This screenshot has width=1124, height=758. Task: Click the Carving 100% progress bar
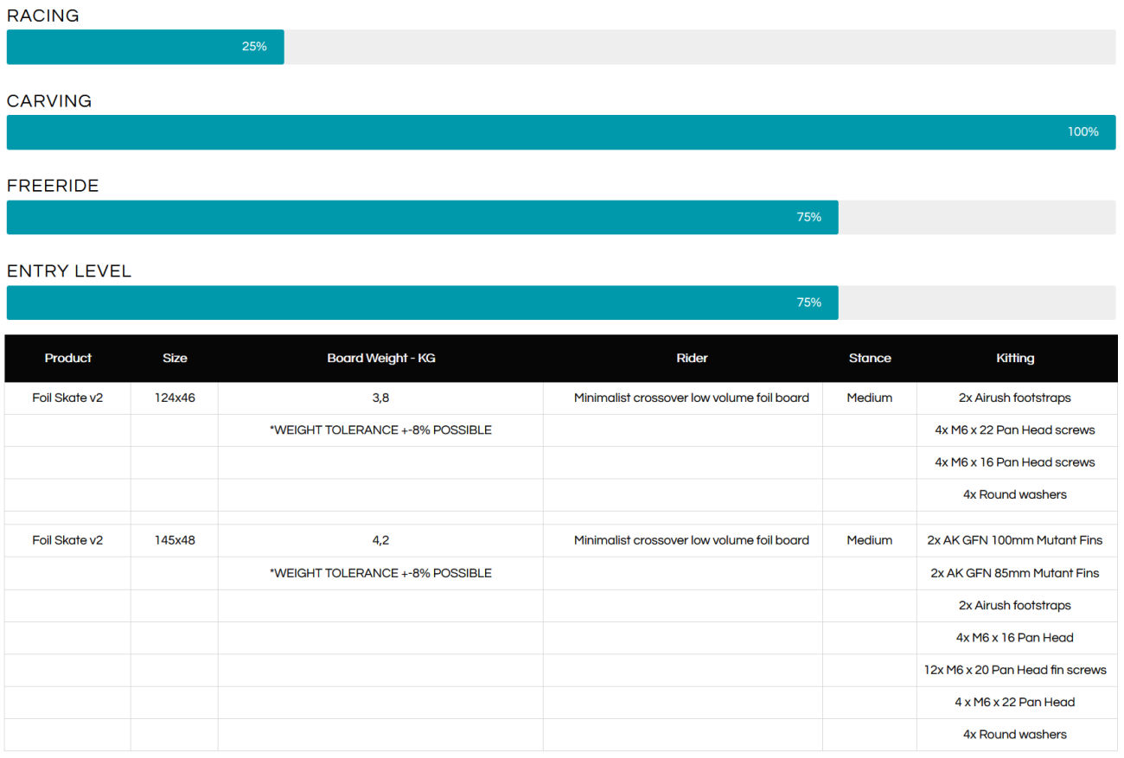[x=561, y=132]
